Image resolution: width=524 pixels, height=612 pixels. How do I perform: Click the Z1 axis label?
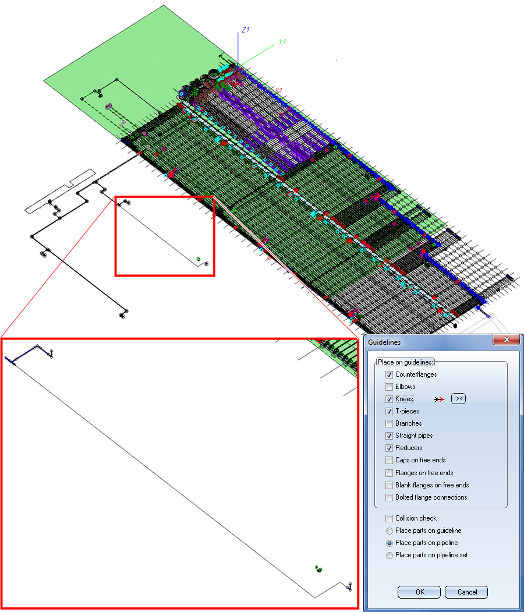pyautogui.click(x=246, y=30)
